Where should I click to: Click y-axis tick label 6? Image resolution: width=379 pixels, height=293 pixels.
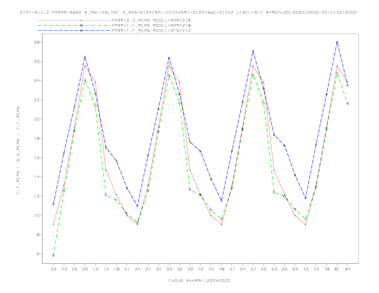38,254
